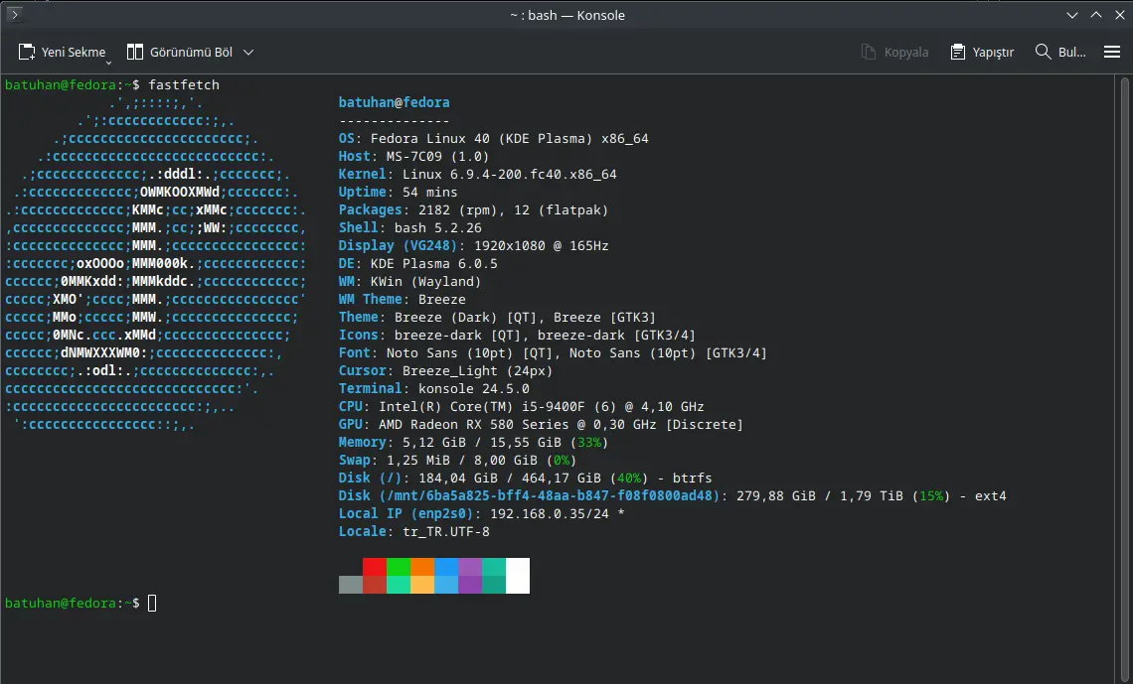Click the bold 'batuhan@fedora' header
Screen dimensions: 1133x684
click(394, 102)
